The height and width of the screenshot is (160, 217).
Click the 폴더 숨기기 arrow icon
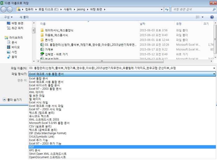point(4,100)
